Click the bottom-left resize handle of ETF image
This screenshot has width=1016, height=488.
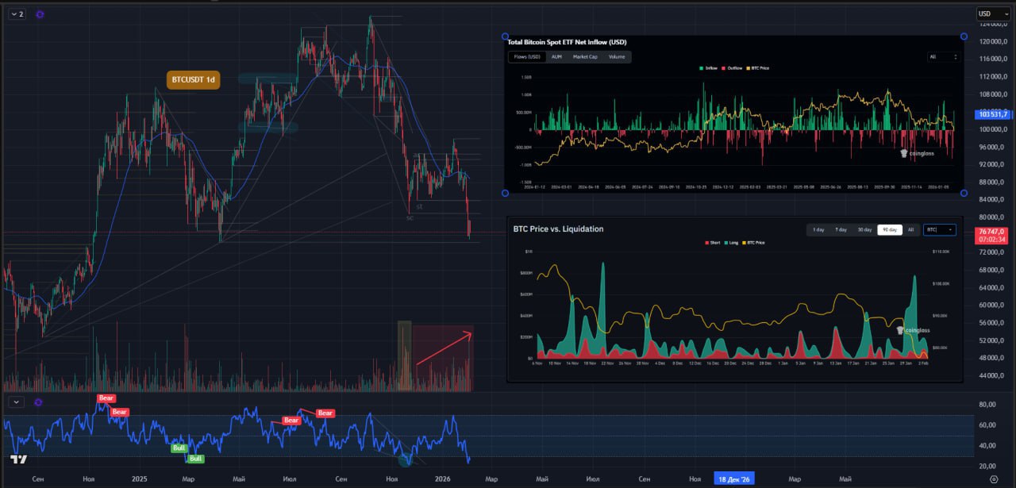point(505,193)
